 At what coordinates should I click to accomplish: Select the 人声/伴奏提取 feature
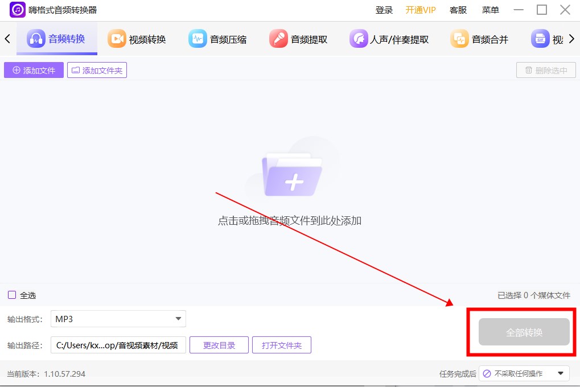pos(389,38)
